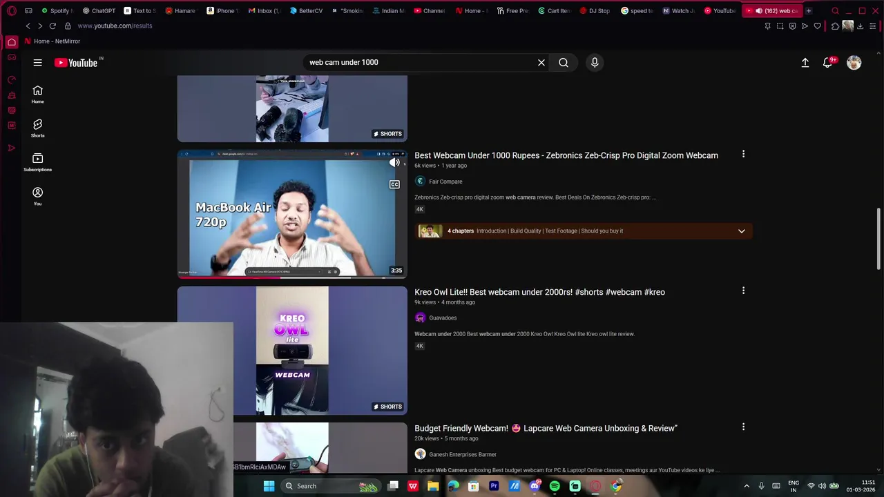Viewport: 884px width, 497px height.
Task: Switch to the Spotify tab
Action: [57, 11]
